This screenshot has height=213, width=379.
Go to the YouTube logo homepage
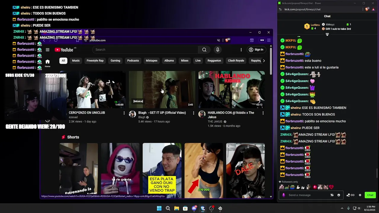[64, 50]
